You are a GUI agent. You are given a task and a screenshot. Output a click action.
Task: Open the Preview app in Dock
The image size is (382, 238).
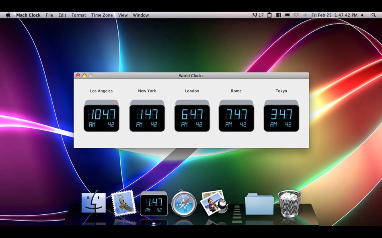pos(214,203)
